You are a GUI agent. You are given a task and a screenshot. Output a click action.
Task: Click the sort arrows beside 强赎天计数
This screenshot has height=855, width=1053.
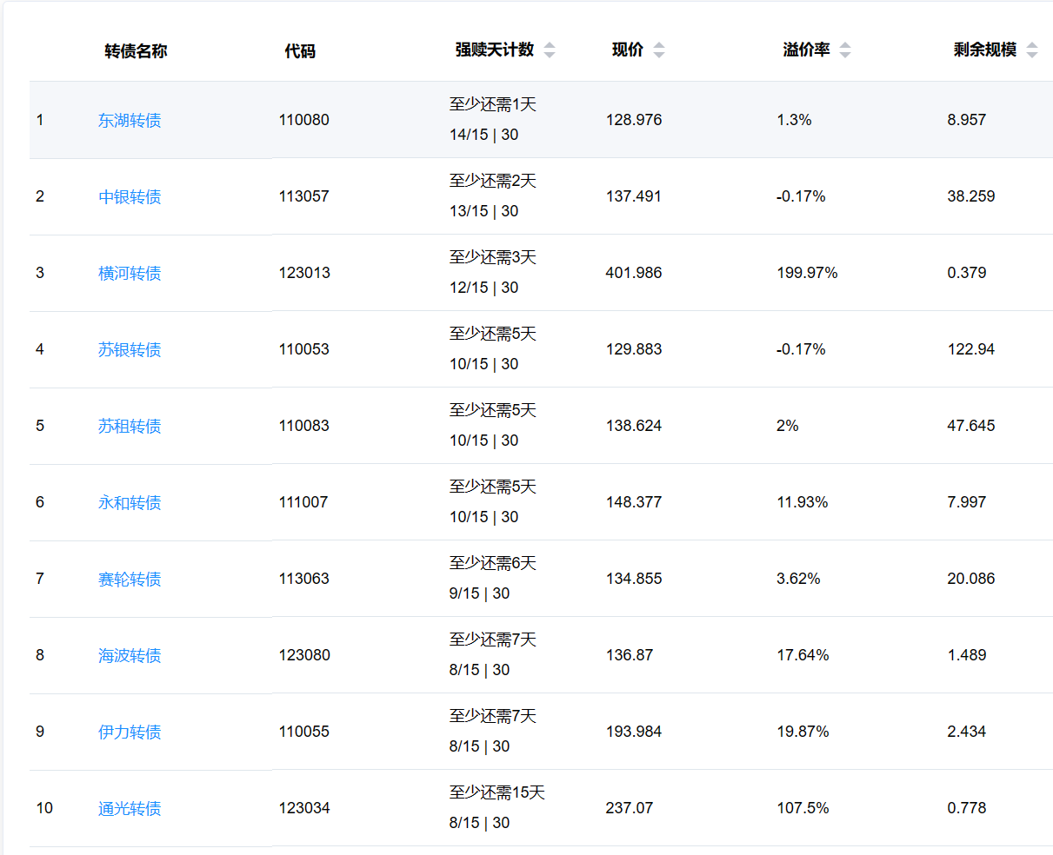550,50
